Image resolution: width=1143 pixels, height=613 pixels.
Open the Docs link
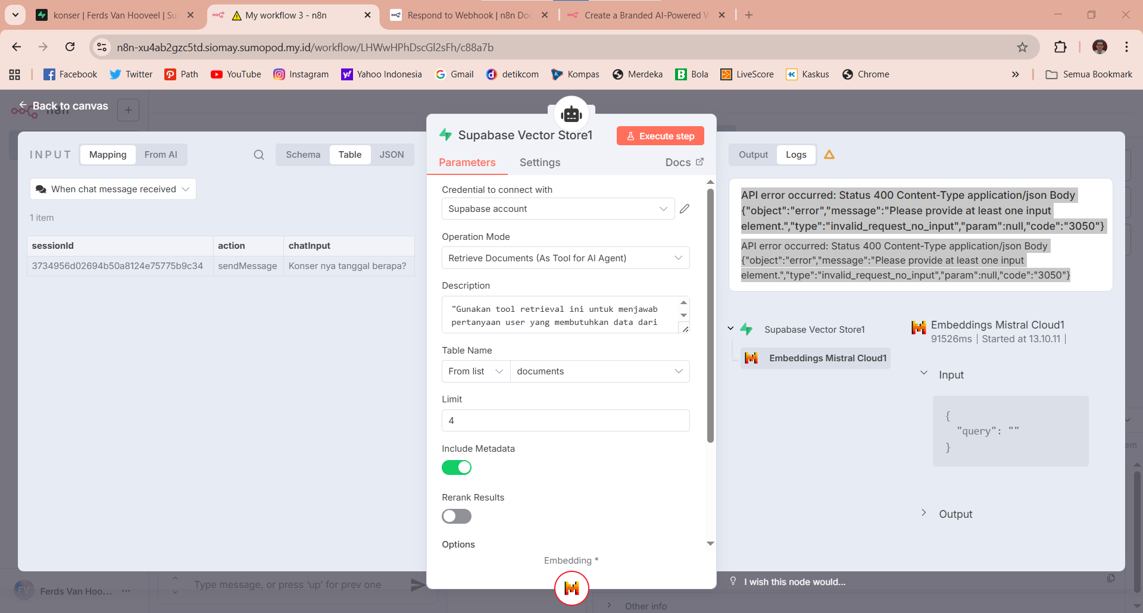pyautogui.click(x=685, y=162)
